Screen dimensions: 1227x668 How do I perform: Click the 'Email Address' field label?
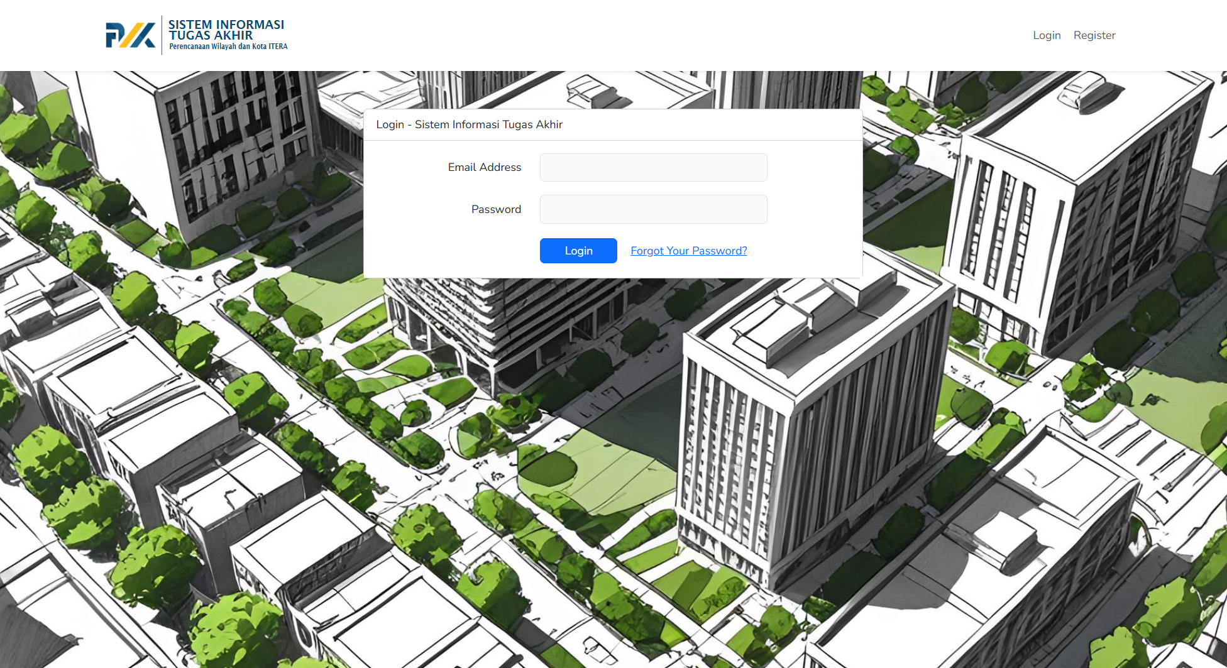pos(484,167)
